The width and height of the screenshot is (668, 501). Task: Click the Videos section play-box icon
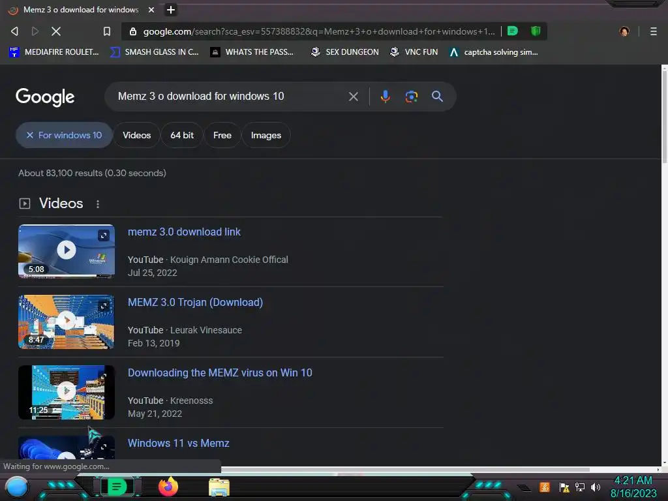click(x=25, y=204)
